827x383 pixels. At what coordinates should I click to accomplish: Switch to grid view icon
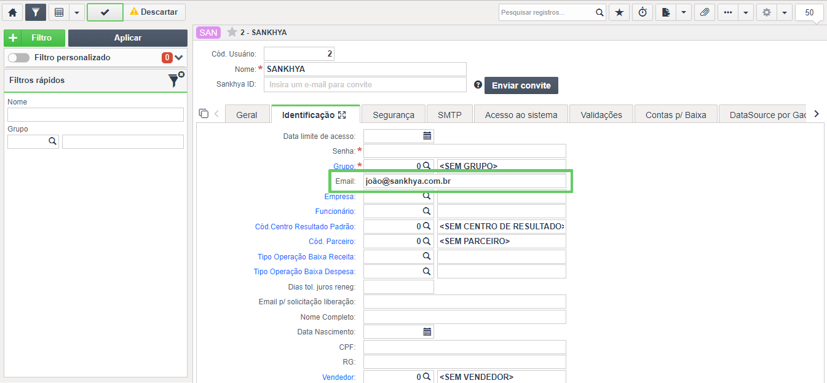pyautogui.click(x=58, y=12)
